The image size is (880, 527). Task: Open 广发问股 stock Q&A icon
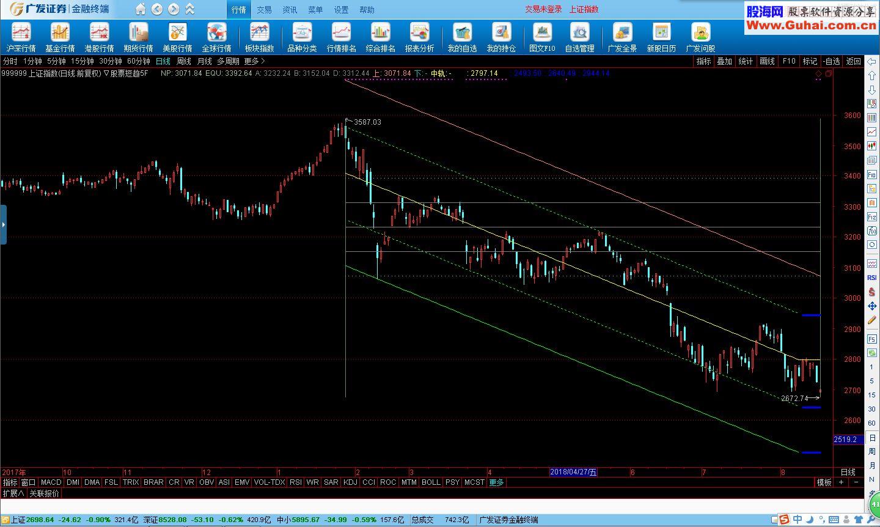pyautogui.click(x=700, y=37)
